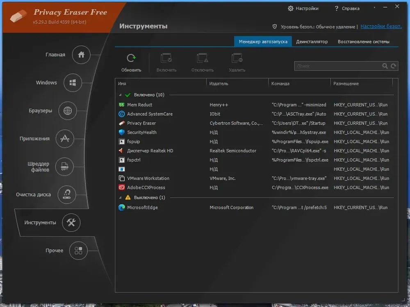Open the Очистка диска icon
This screenshot has height=307, width=410.
(67, 194)
